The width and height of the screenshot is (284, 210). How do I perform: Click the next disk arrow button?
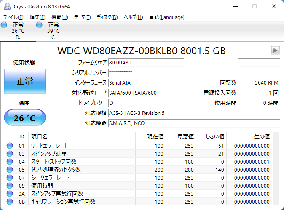coord(275,50)
